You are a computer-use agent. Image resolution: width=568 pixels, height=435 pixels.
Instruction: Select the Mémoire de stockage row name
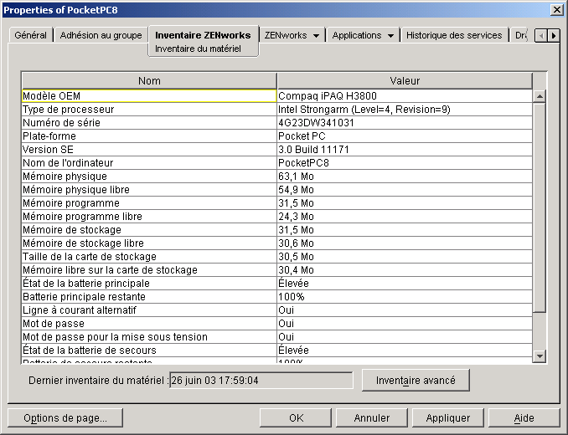[x=149, y=229]
